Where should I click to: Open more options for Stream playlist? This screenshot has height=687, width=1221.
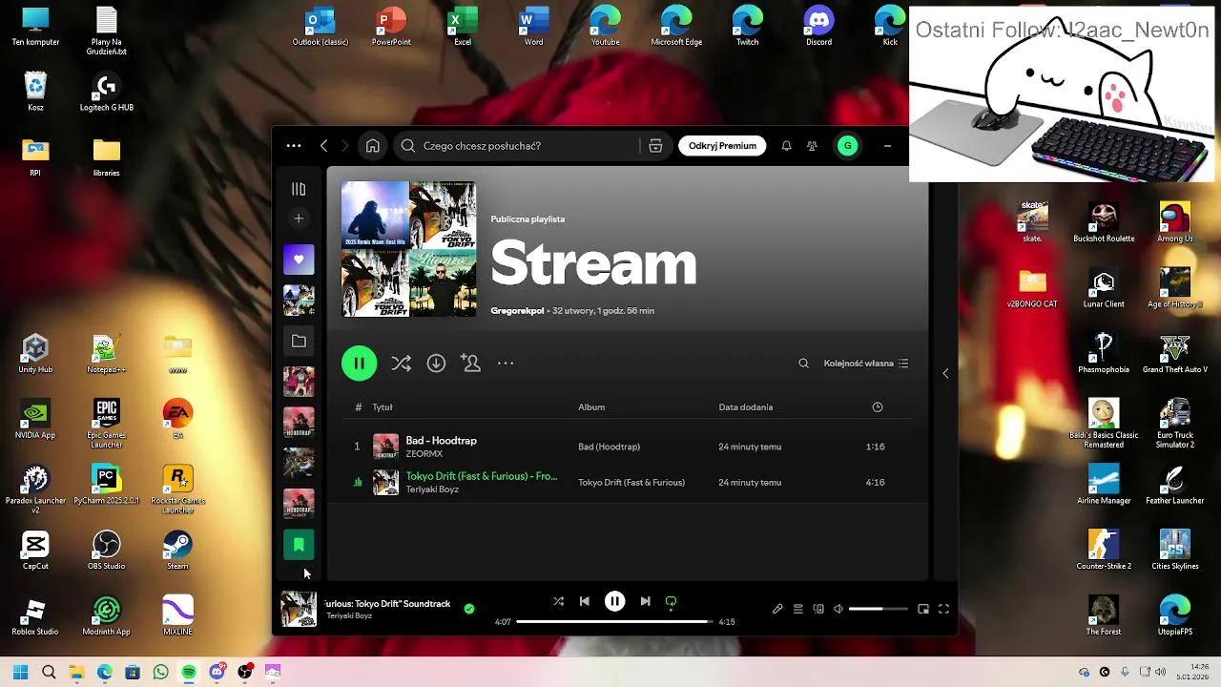pos(506,364)
